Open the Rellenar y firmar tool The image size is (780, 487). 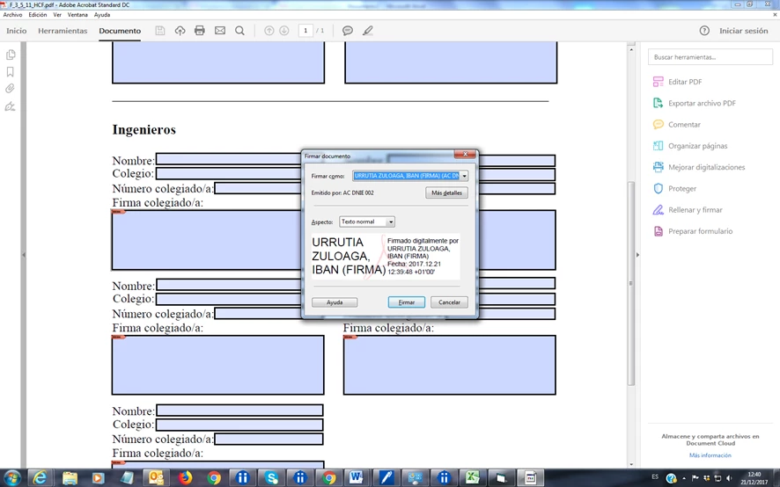click(688, 210)
